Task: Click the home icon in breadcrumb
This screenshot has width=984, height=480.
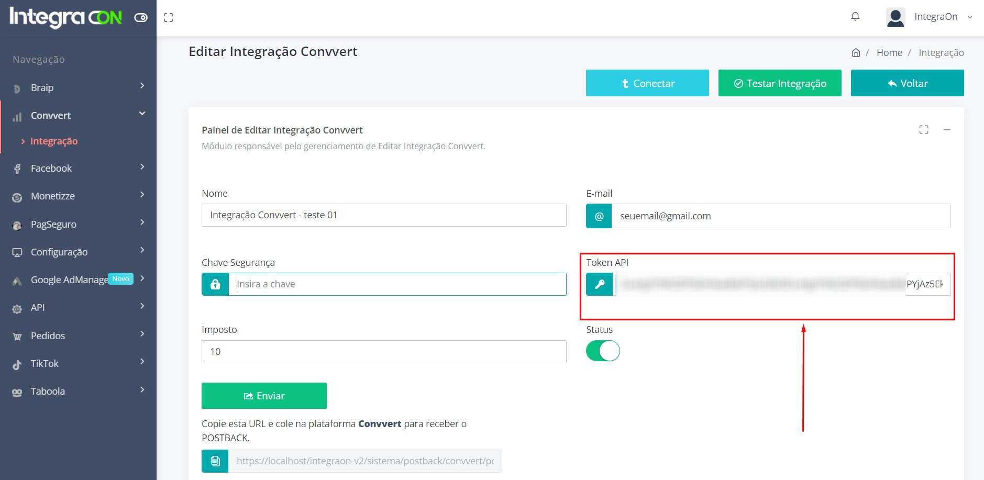Action: [x=856, y=53]
